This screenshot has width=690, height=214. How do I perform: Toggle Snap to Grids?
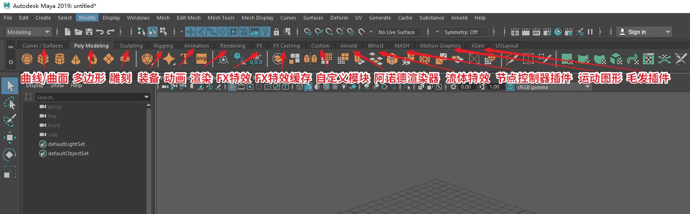pos(308,32)
